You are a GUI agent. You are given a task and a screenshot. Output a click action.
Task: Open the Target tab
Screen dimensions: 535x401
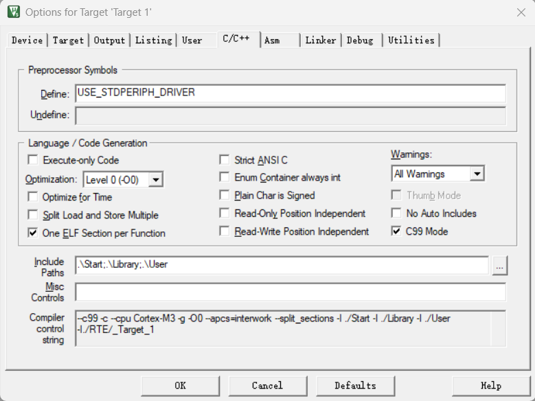coord(68,41)
